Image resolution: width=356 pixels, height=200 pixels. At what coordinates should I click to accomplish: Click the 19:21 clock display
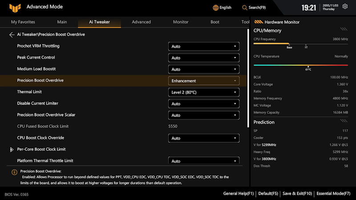coord(308,8)
